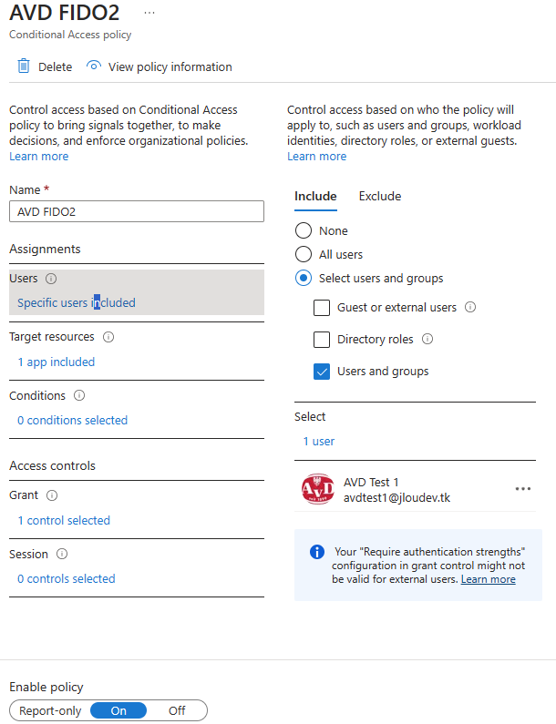The height and width of the screenshot is (724, 556).
Task: Set Enable policy toggle to Report-only
Action: pos(50,710)
